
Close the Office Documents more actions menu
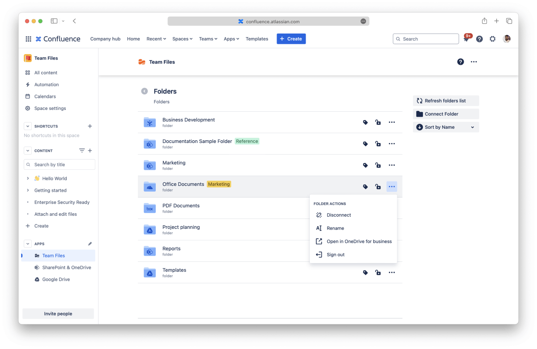pyautogui.click(x=392, y=187)
